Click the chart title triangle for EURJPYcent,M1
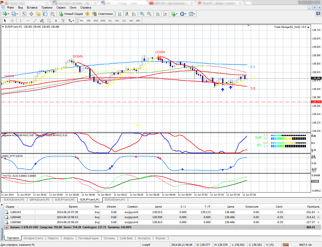The height and width of the screenshot is (247, 322). (x=3, y=27)
